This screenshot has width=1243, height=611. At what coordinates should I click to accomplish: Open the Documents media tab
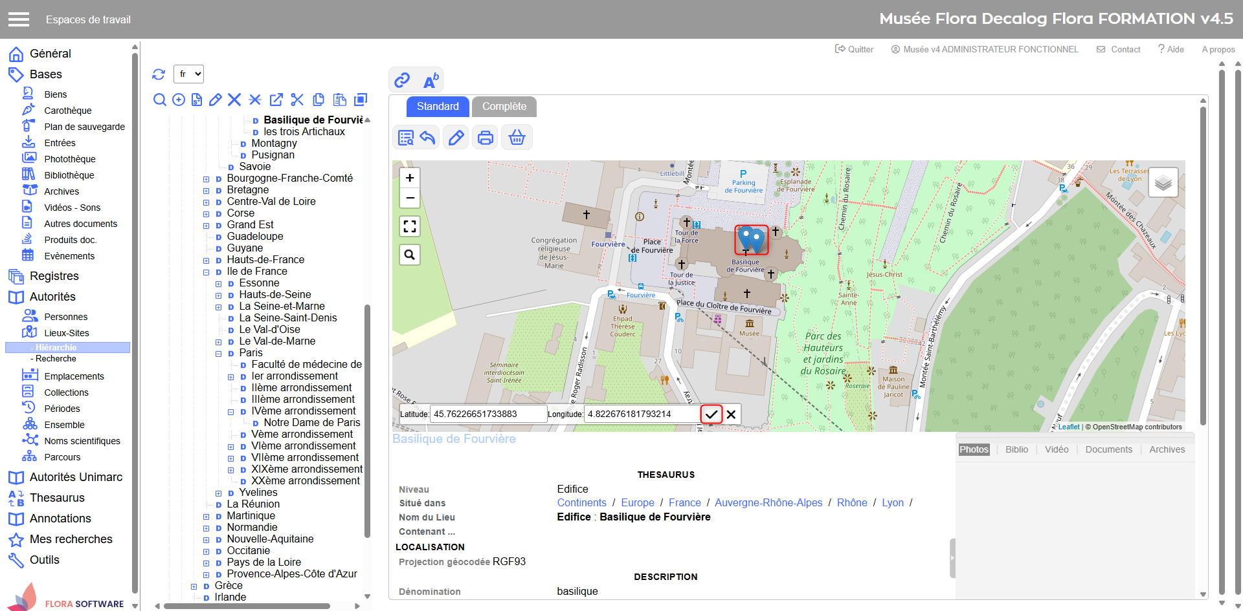[1108, 449]
